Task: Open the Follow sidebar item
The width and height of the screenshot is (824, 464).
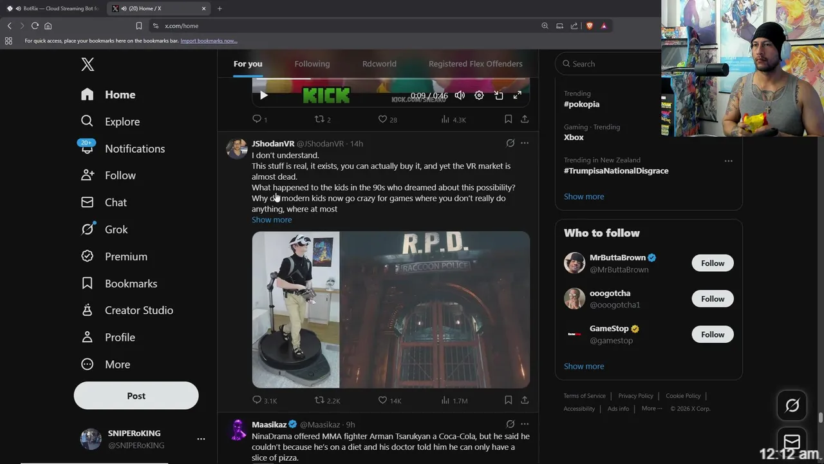Action: (108, 175)
